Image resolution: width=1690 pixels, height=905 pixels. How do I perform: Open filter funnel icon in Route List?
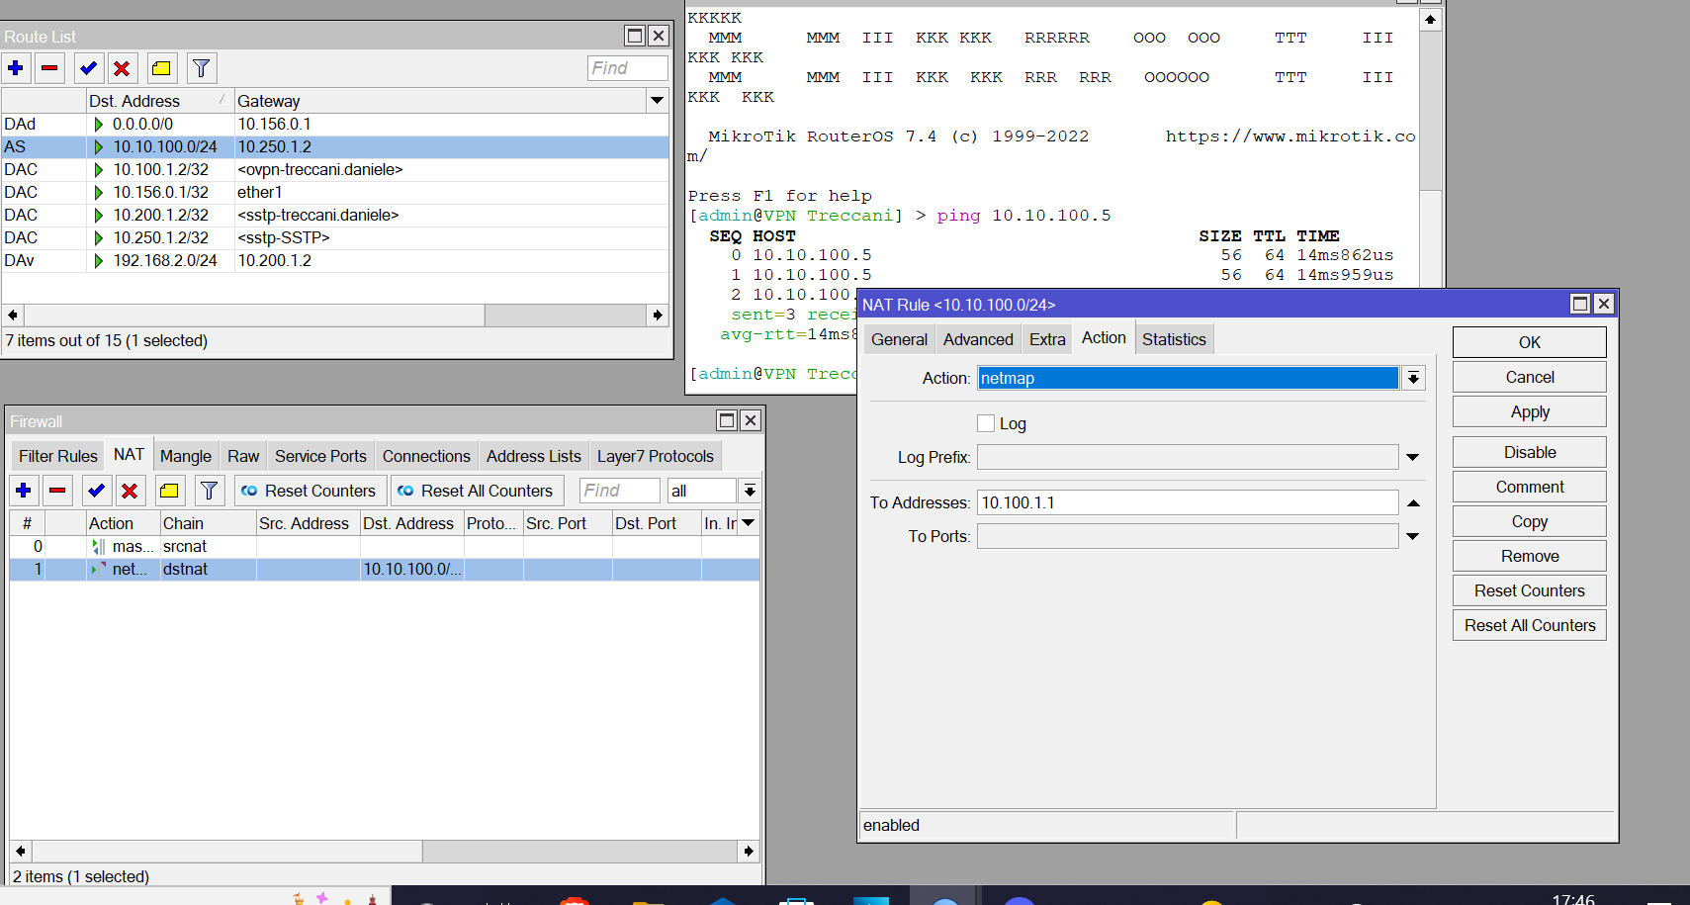tap(202, 68)
